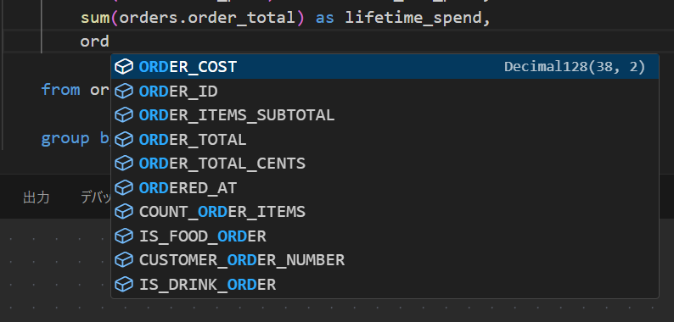Pick COUNT_ORDER_ITEMS from the list
Image resolution: width=674 pixels, height=322 pixels.
point(385,212)
